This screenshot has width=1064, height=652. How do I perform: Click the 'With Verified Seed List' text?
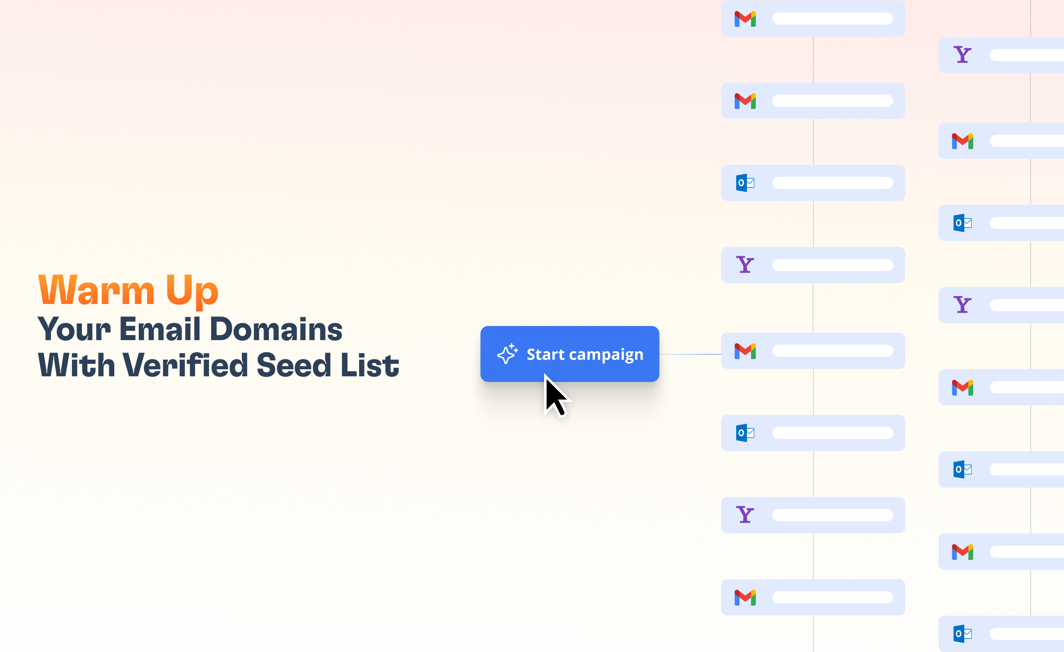click(x=219, y=366)
